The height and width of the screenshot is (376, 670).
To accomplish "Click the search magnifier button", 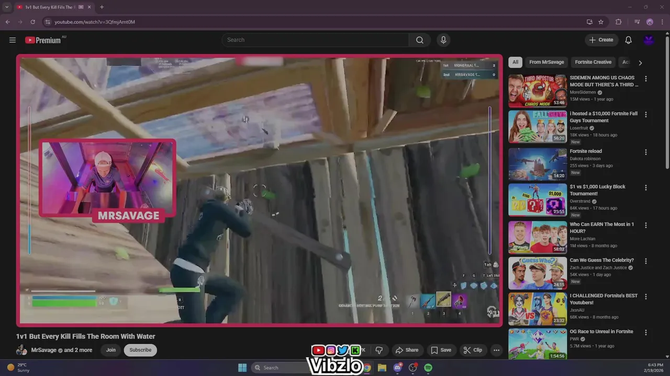I will (420, 40).
